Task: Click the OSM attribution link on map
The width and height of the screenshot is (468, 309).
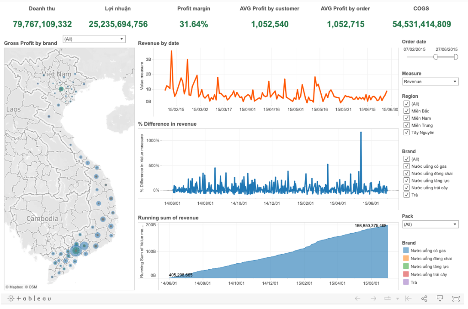Action: pyautogui.click(x=31, y=287)
